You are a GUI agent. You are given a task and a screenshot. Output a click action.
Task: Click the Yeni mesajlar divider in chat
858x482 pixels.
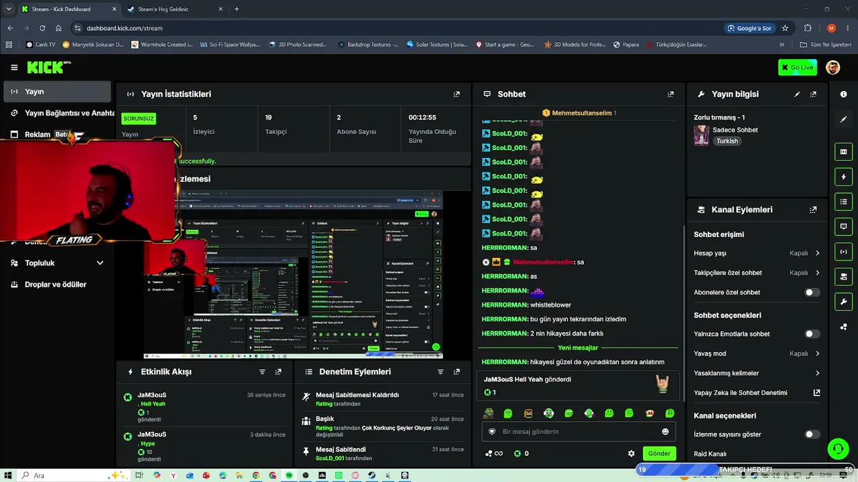(578, 348)
